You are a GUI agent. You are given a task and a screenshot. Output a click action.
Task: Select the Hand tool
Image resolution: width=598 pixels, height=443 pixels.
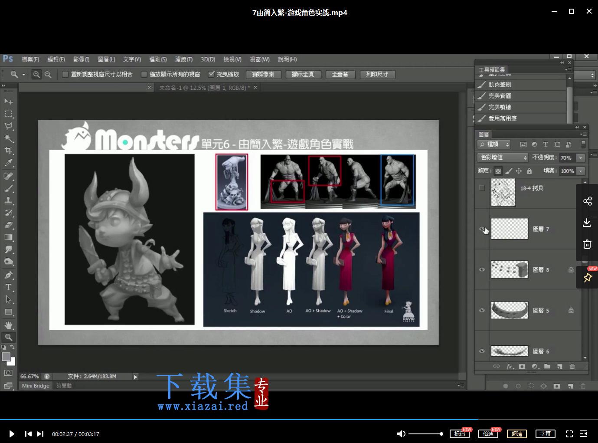click(x=8, y=325)
